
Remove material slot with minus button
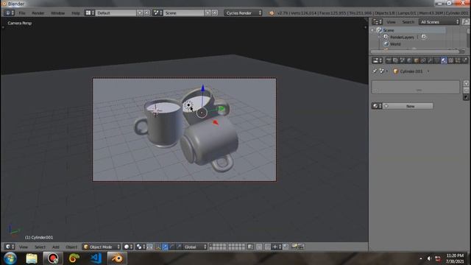(466, 90)
